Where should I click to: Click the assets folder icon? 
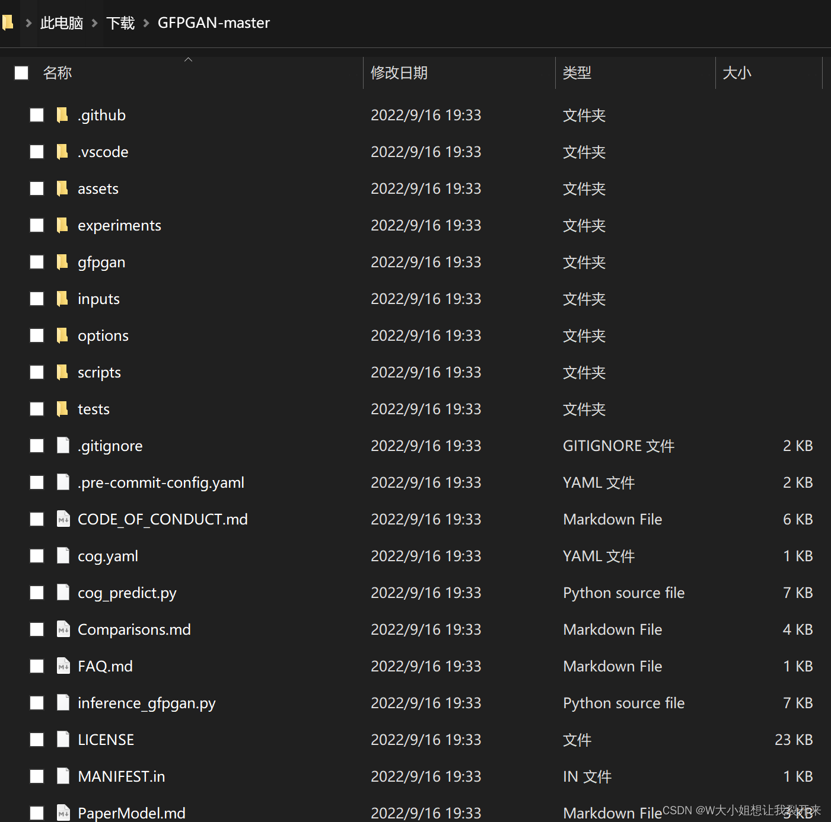[62, 188]
